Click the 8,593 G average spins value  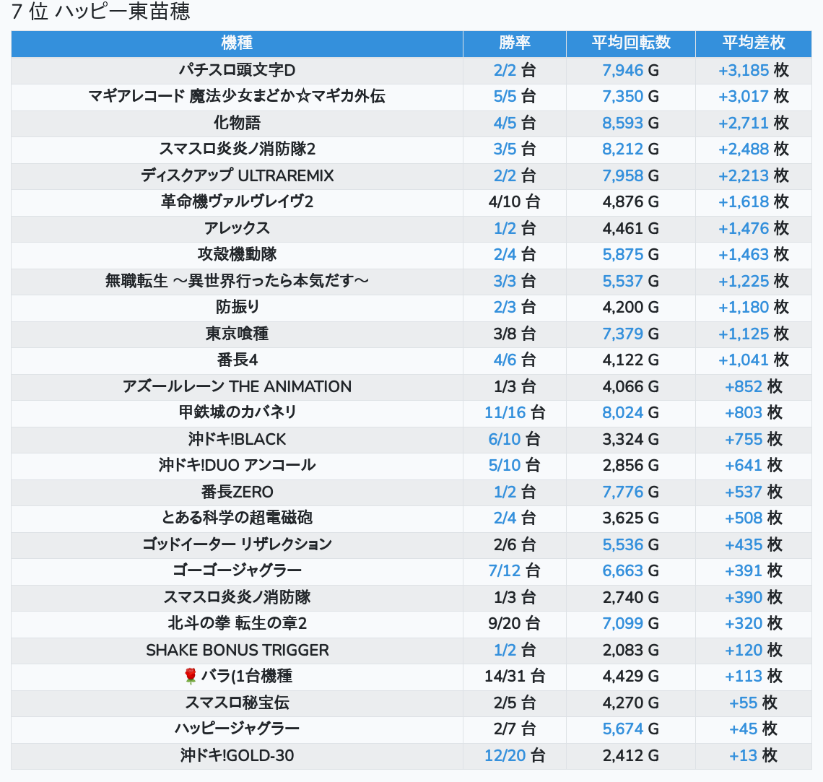[630, 123]
